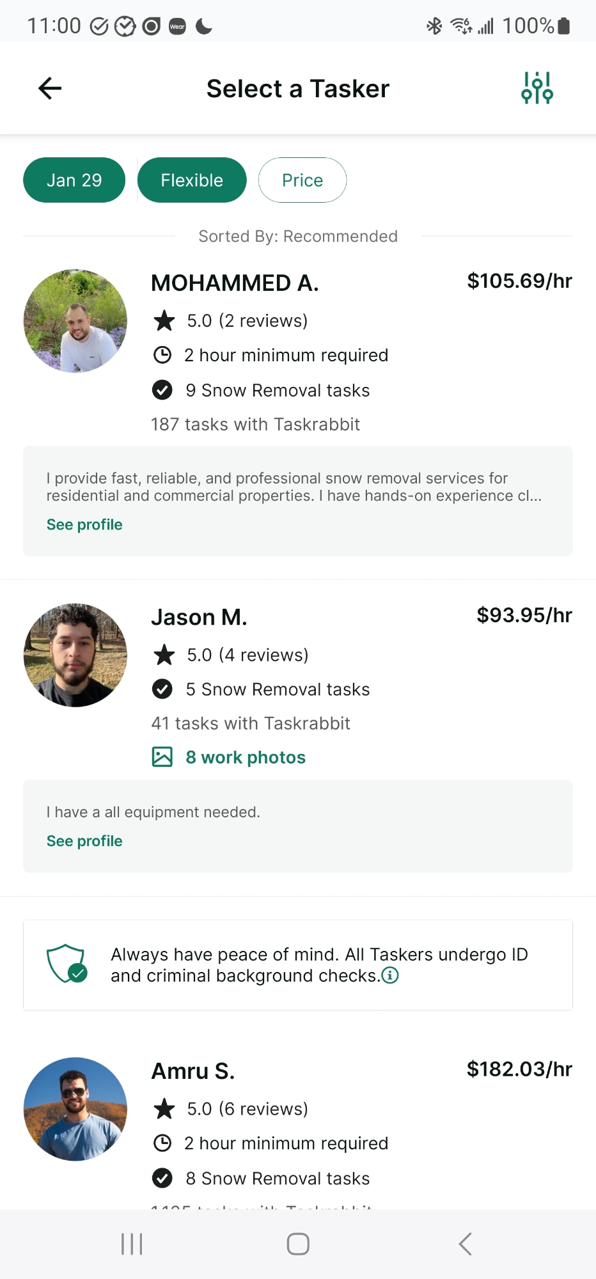Open Jason M.'s 8 work photos

(246, 757)
